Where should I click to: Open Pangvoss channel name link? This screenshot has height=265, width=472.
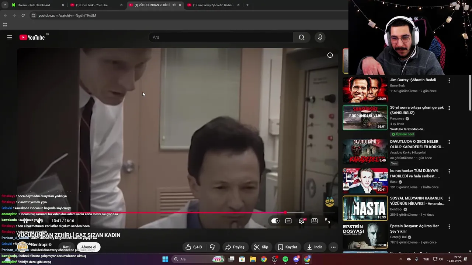(397, 119)
